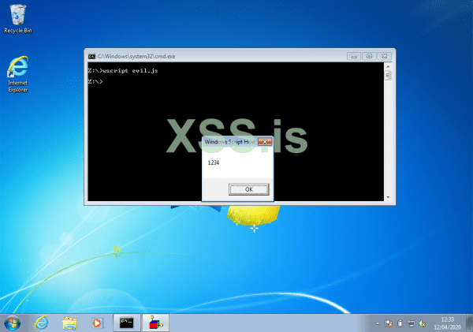Select the colorful blocks app on the taskbar
The width and height of the screenshot is (473, 332).
(153, 323)
